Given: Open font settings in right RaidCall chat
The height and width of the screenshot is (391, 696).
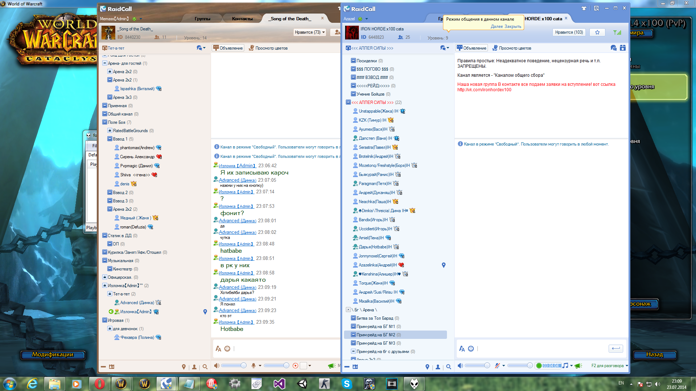Looking at the screenshot, I should (x=462, y=349).
